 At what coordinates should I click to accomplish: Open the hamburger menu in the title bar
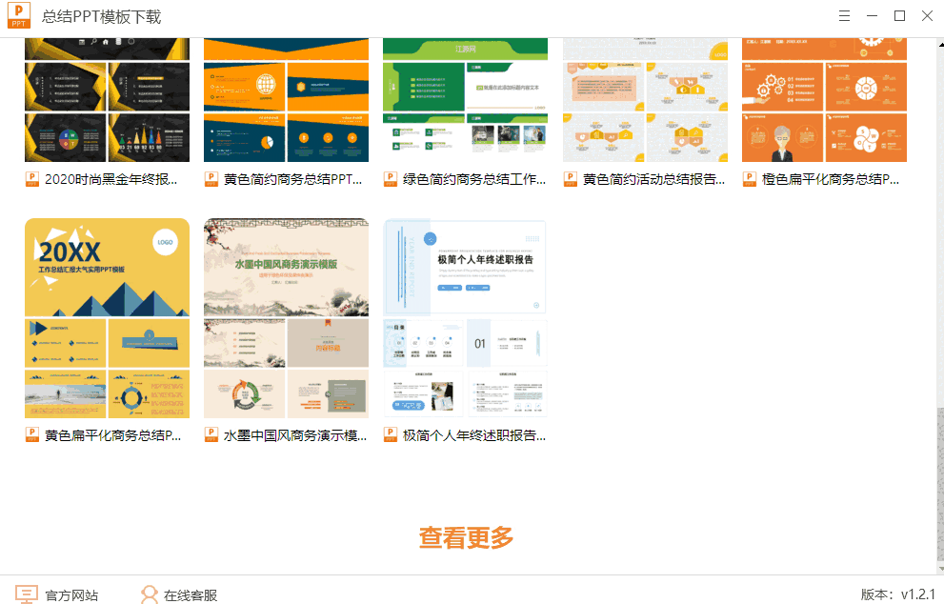pos(843,15)
